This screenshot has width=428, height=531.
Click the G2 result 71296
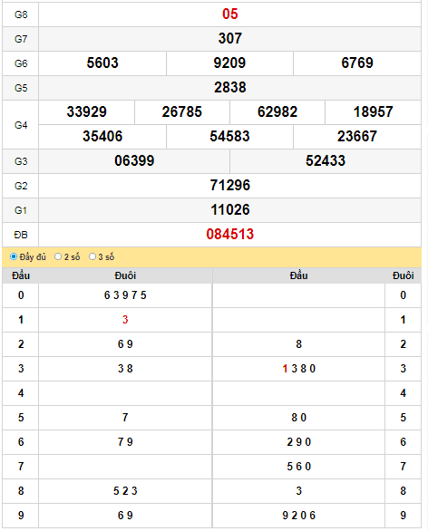click(x=229, y=185)
